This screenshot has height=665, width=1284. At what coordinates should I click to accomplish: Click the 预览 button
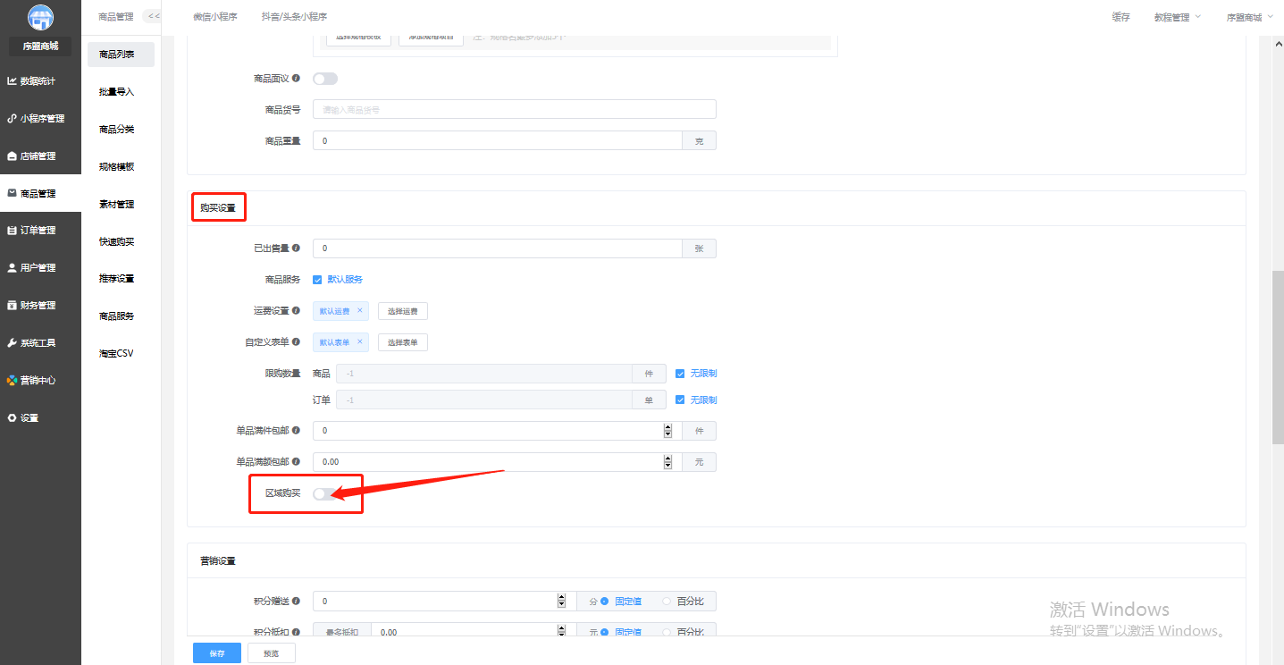272,653
